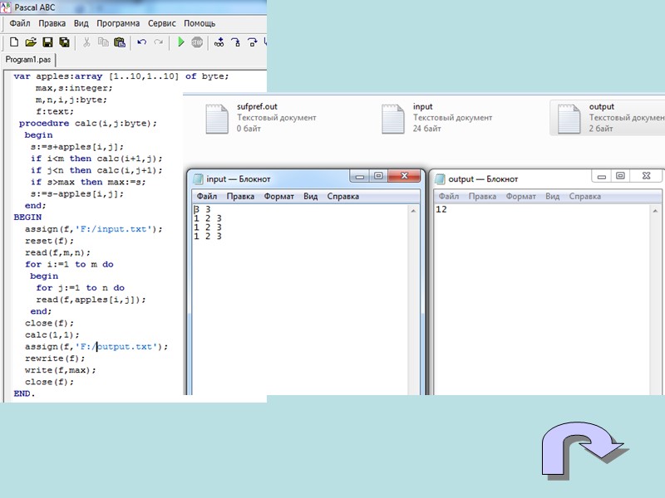The width and height of the screenshot is (665, 498).
Task: Maximize the input Notepad window
Action: (378, 176)
